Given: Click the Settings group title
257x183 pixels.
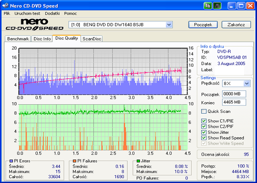Looking at the screenshot, I should point(208,78).
